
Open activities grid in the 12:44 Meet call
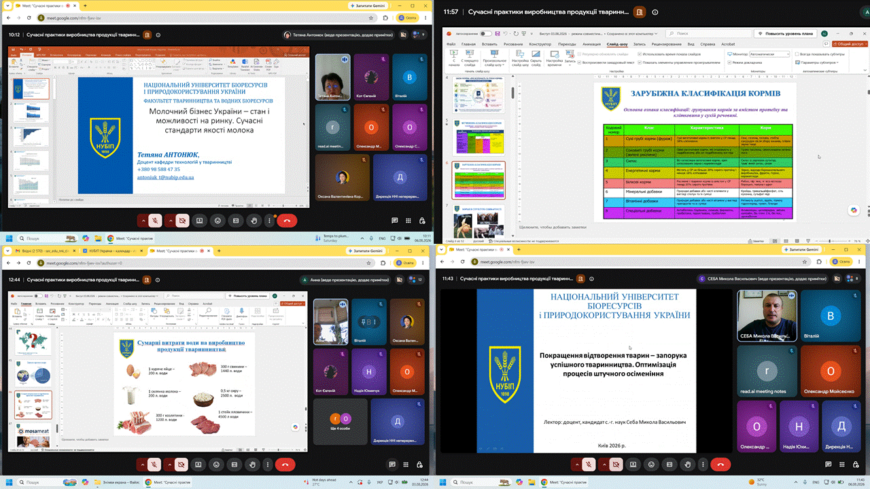click(x=406, y=465)
